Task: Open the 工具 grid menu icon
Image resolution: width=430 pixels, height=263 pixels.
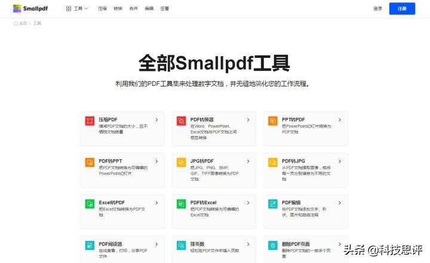Action: 69,8
